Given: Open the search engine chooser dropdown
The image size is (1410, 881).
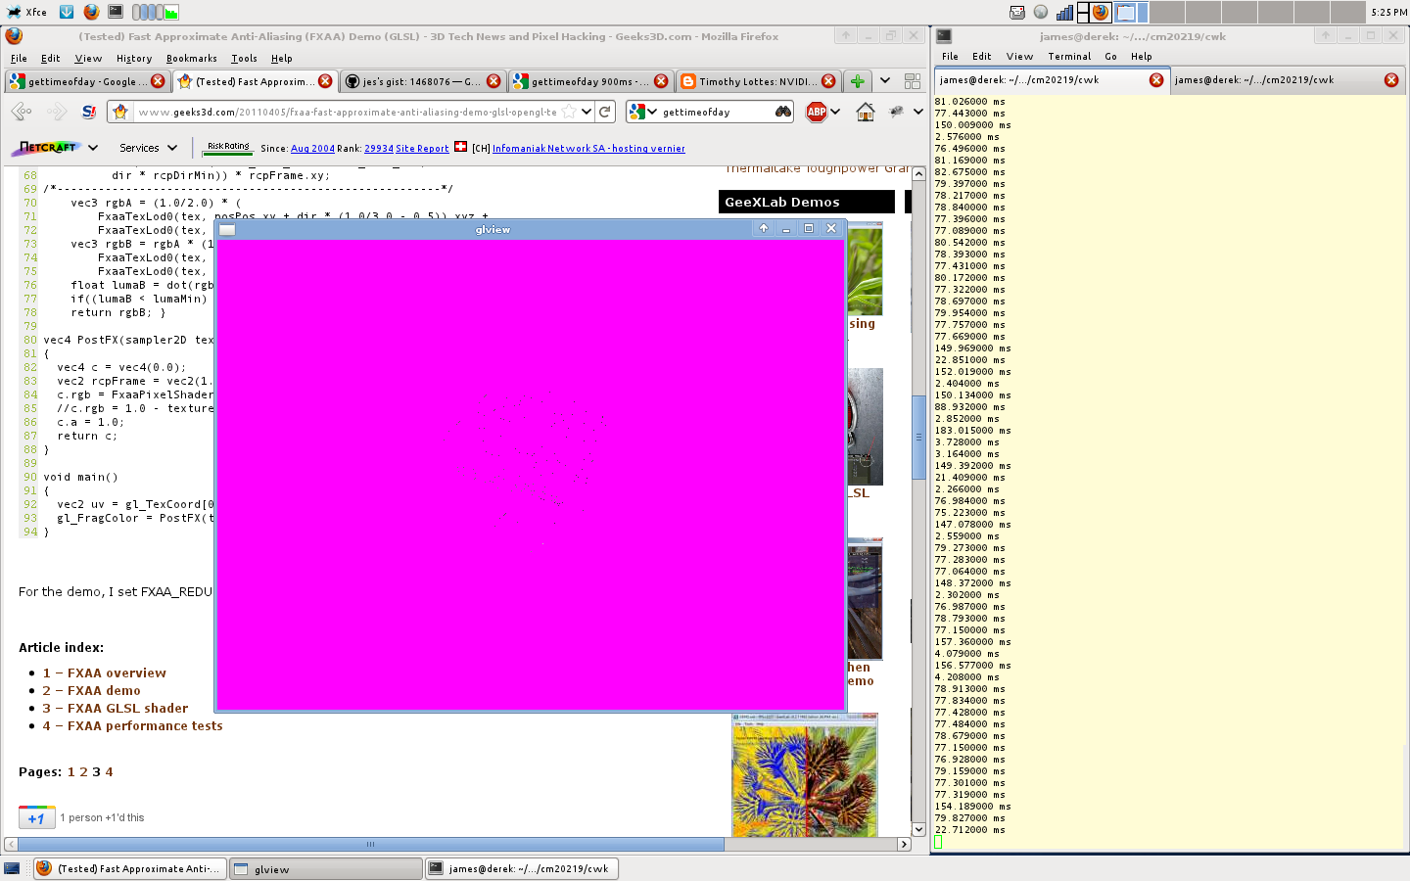Looking at the screenshot, I should tap(642, 112).
